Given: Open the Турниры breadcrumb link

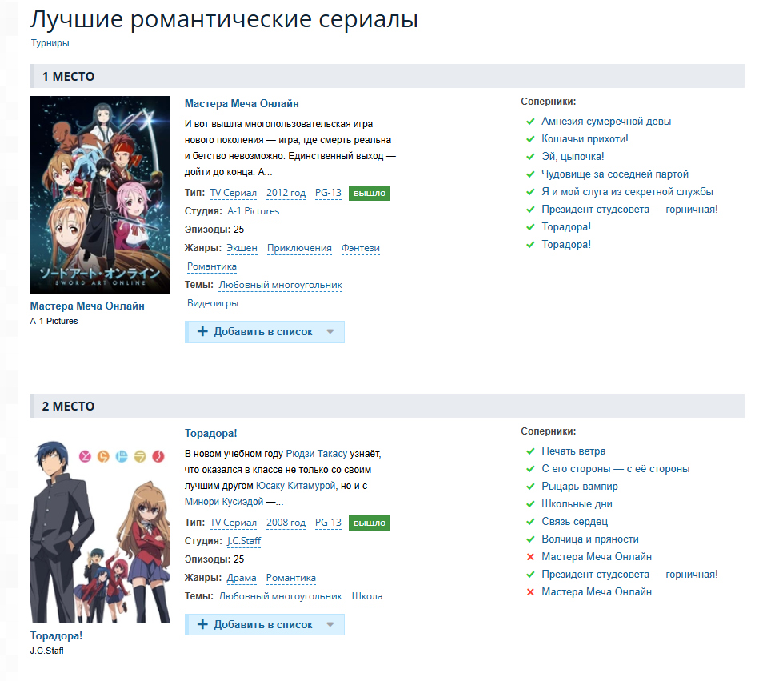Looking at the screenshot, I should click(50, 43).
